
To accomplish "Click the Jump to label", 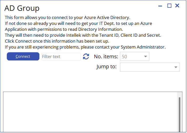I will point(106,66).
